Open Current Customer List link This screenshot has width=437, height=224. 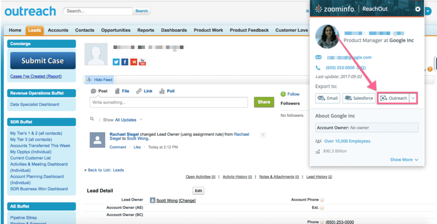tap(30, 158)
